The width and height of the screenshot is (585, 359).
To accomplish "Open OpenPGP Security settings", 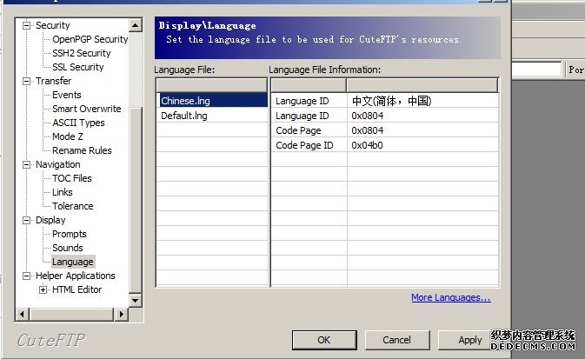I will click(90, 39).
